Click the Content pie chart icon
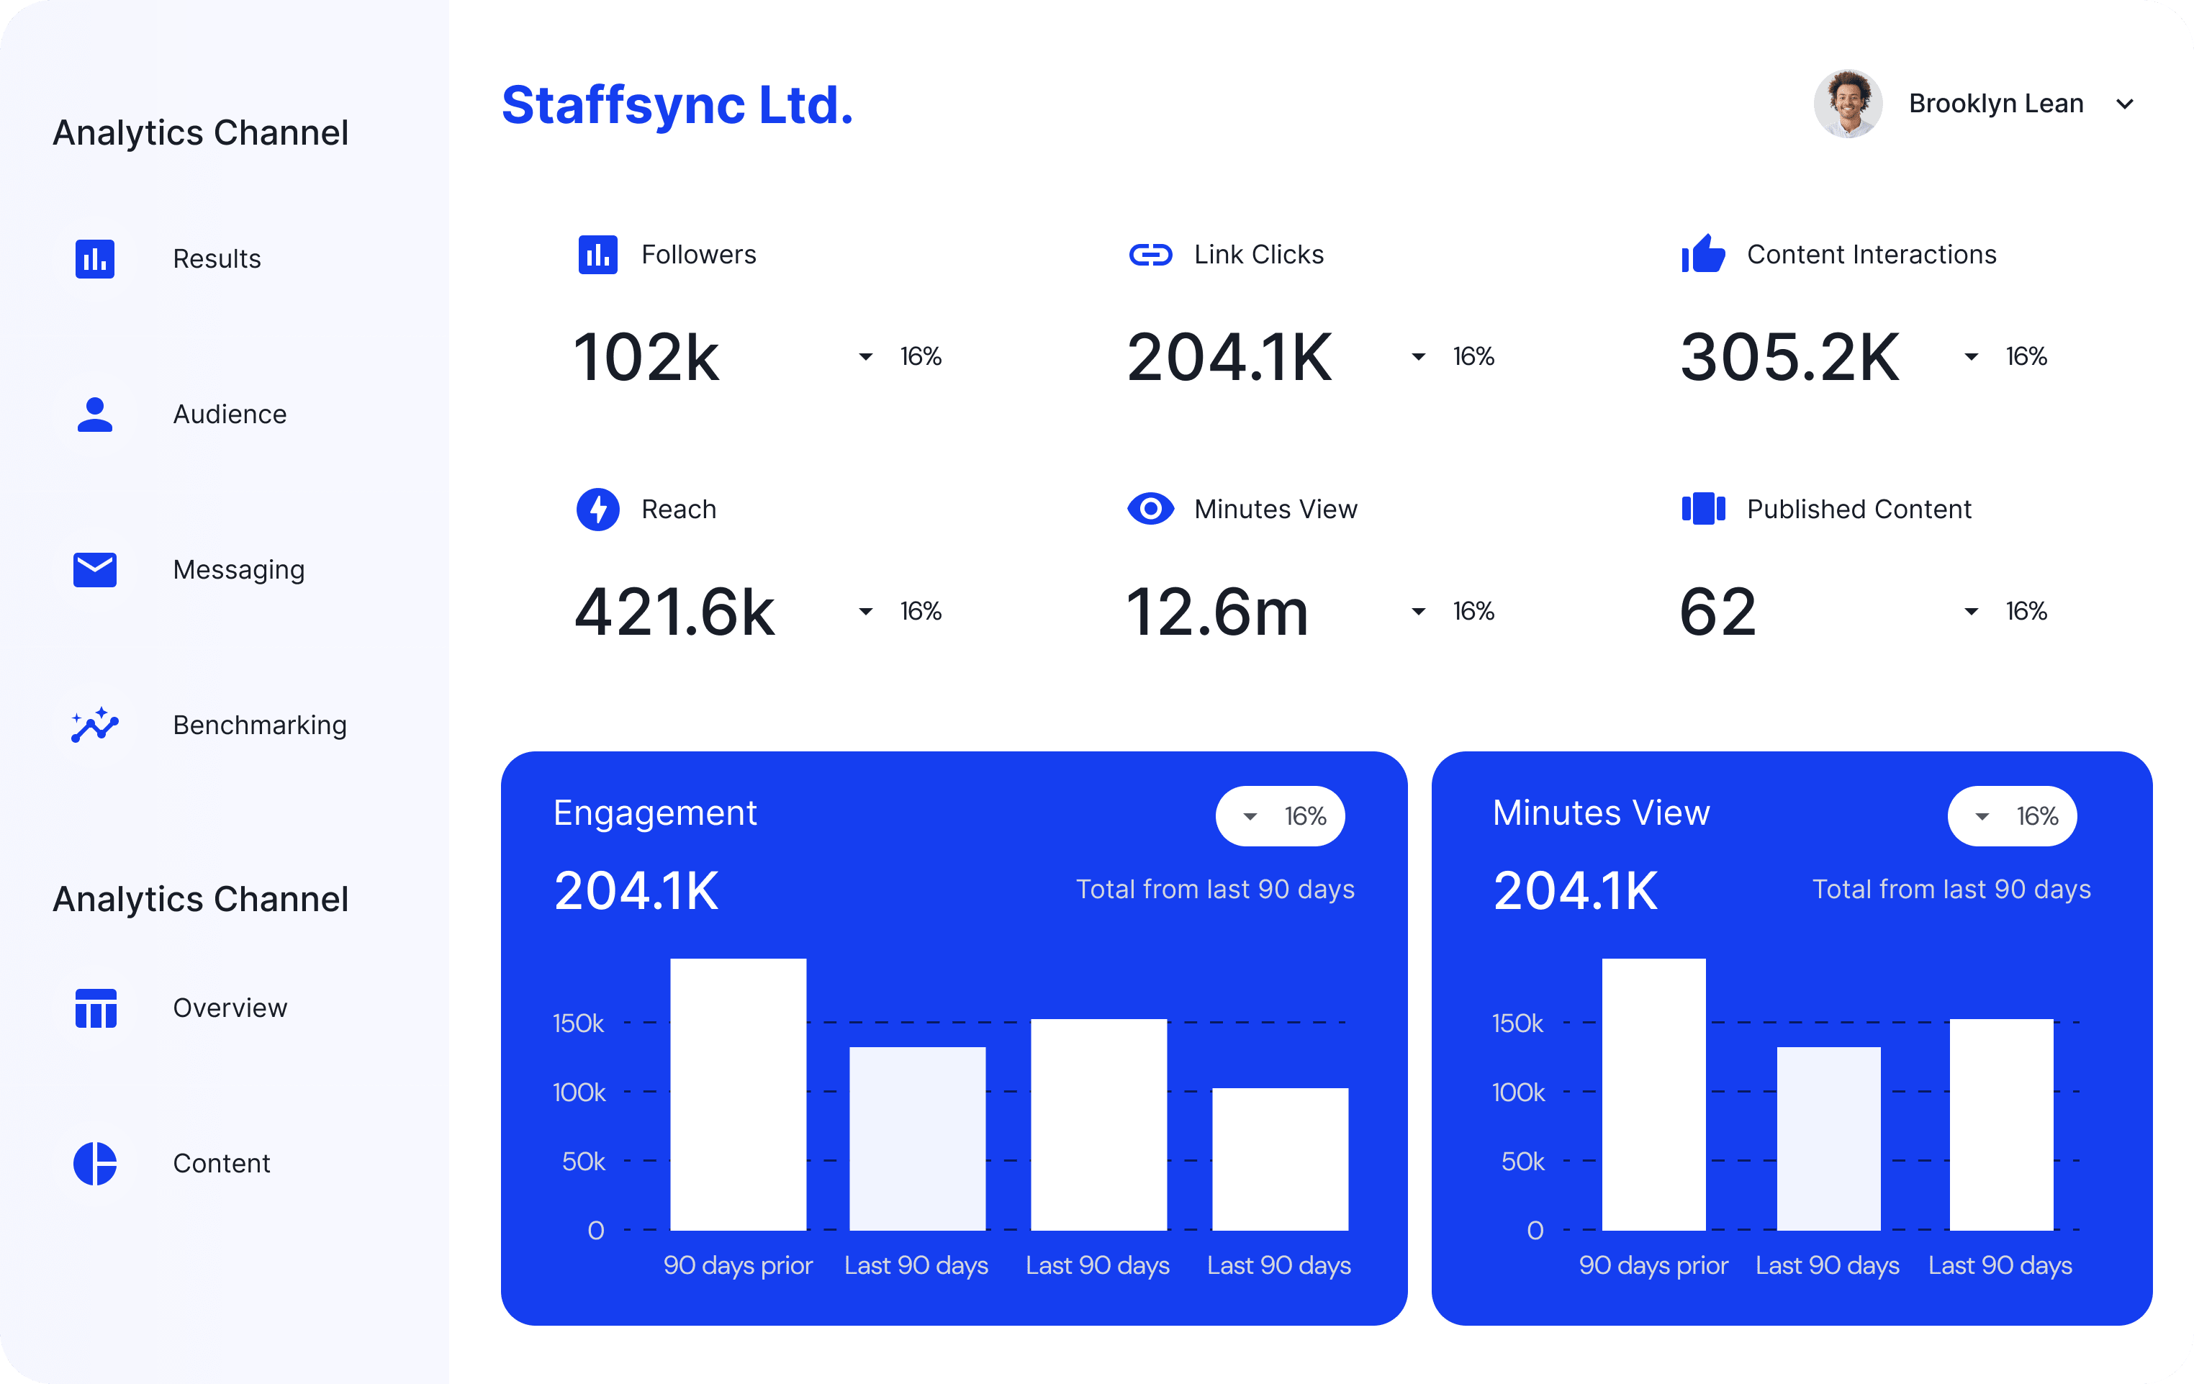The image size is (2194, 1384). [95, 1164]
